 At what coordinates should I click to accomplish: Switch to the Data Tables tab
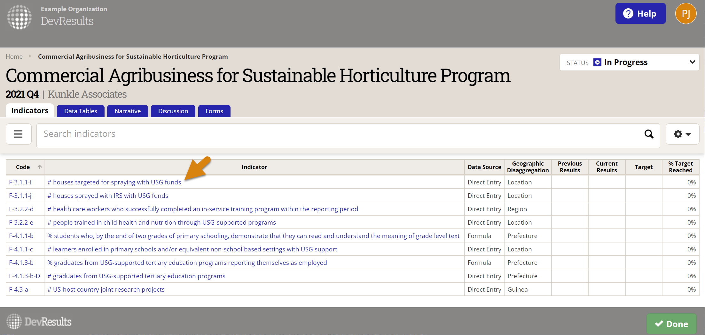tap(81, 111)
